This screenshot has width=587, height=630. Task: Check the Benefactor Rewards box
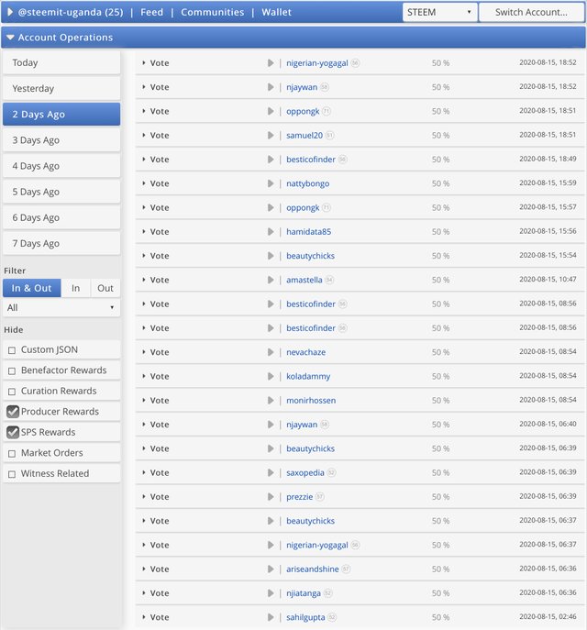[x=12, y=370]
